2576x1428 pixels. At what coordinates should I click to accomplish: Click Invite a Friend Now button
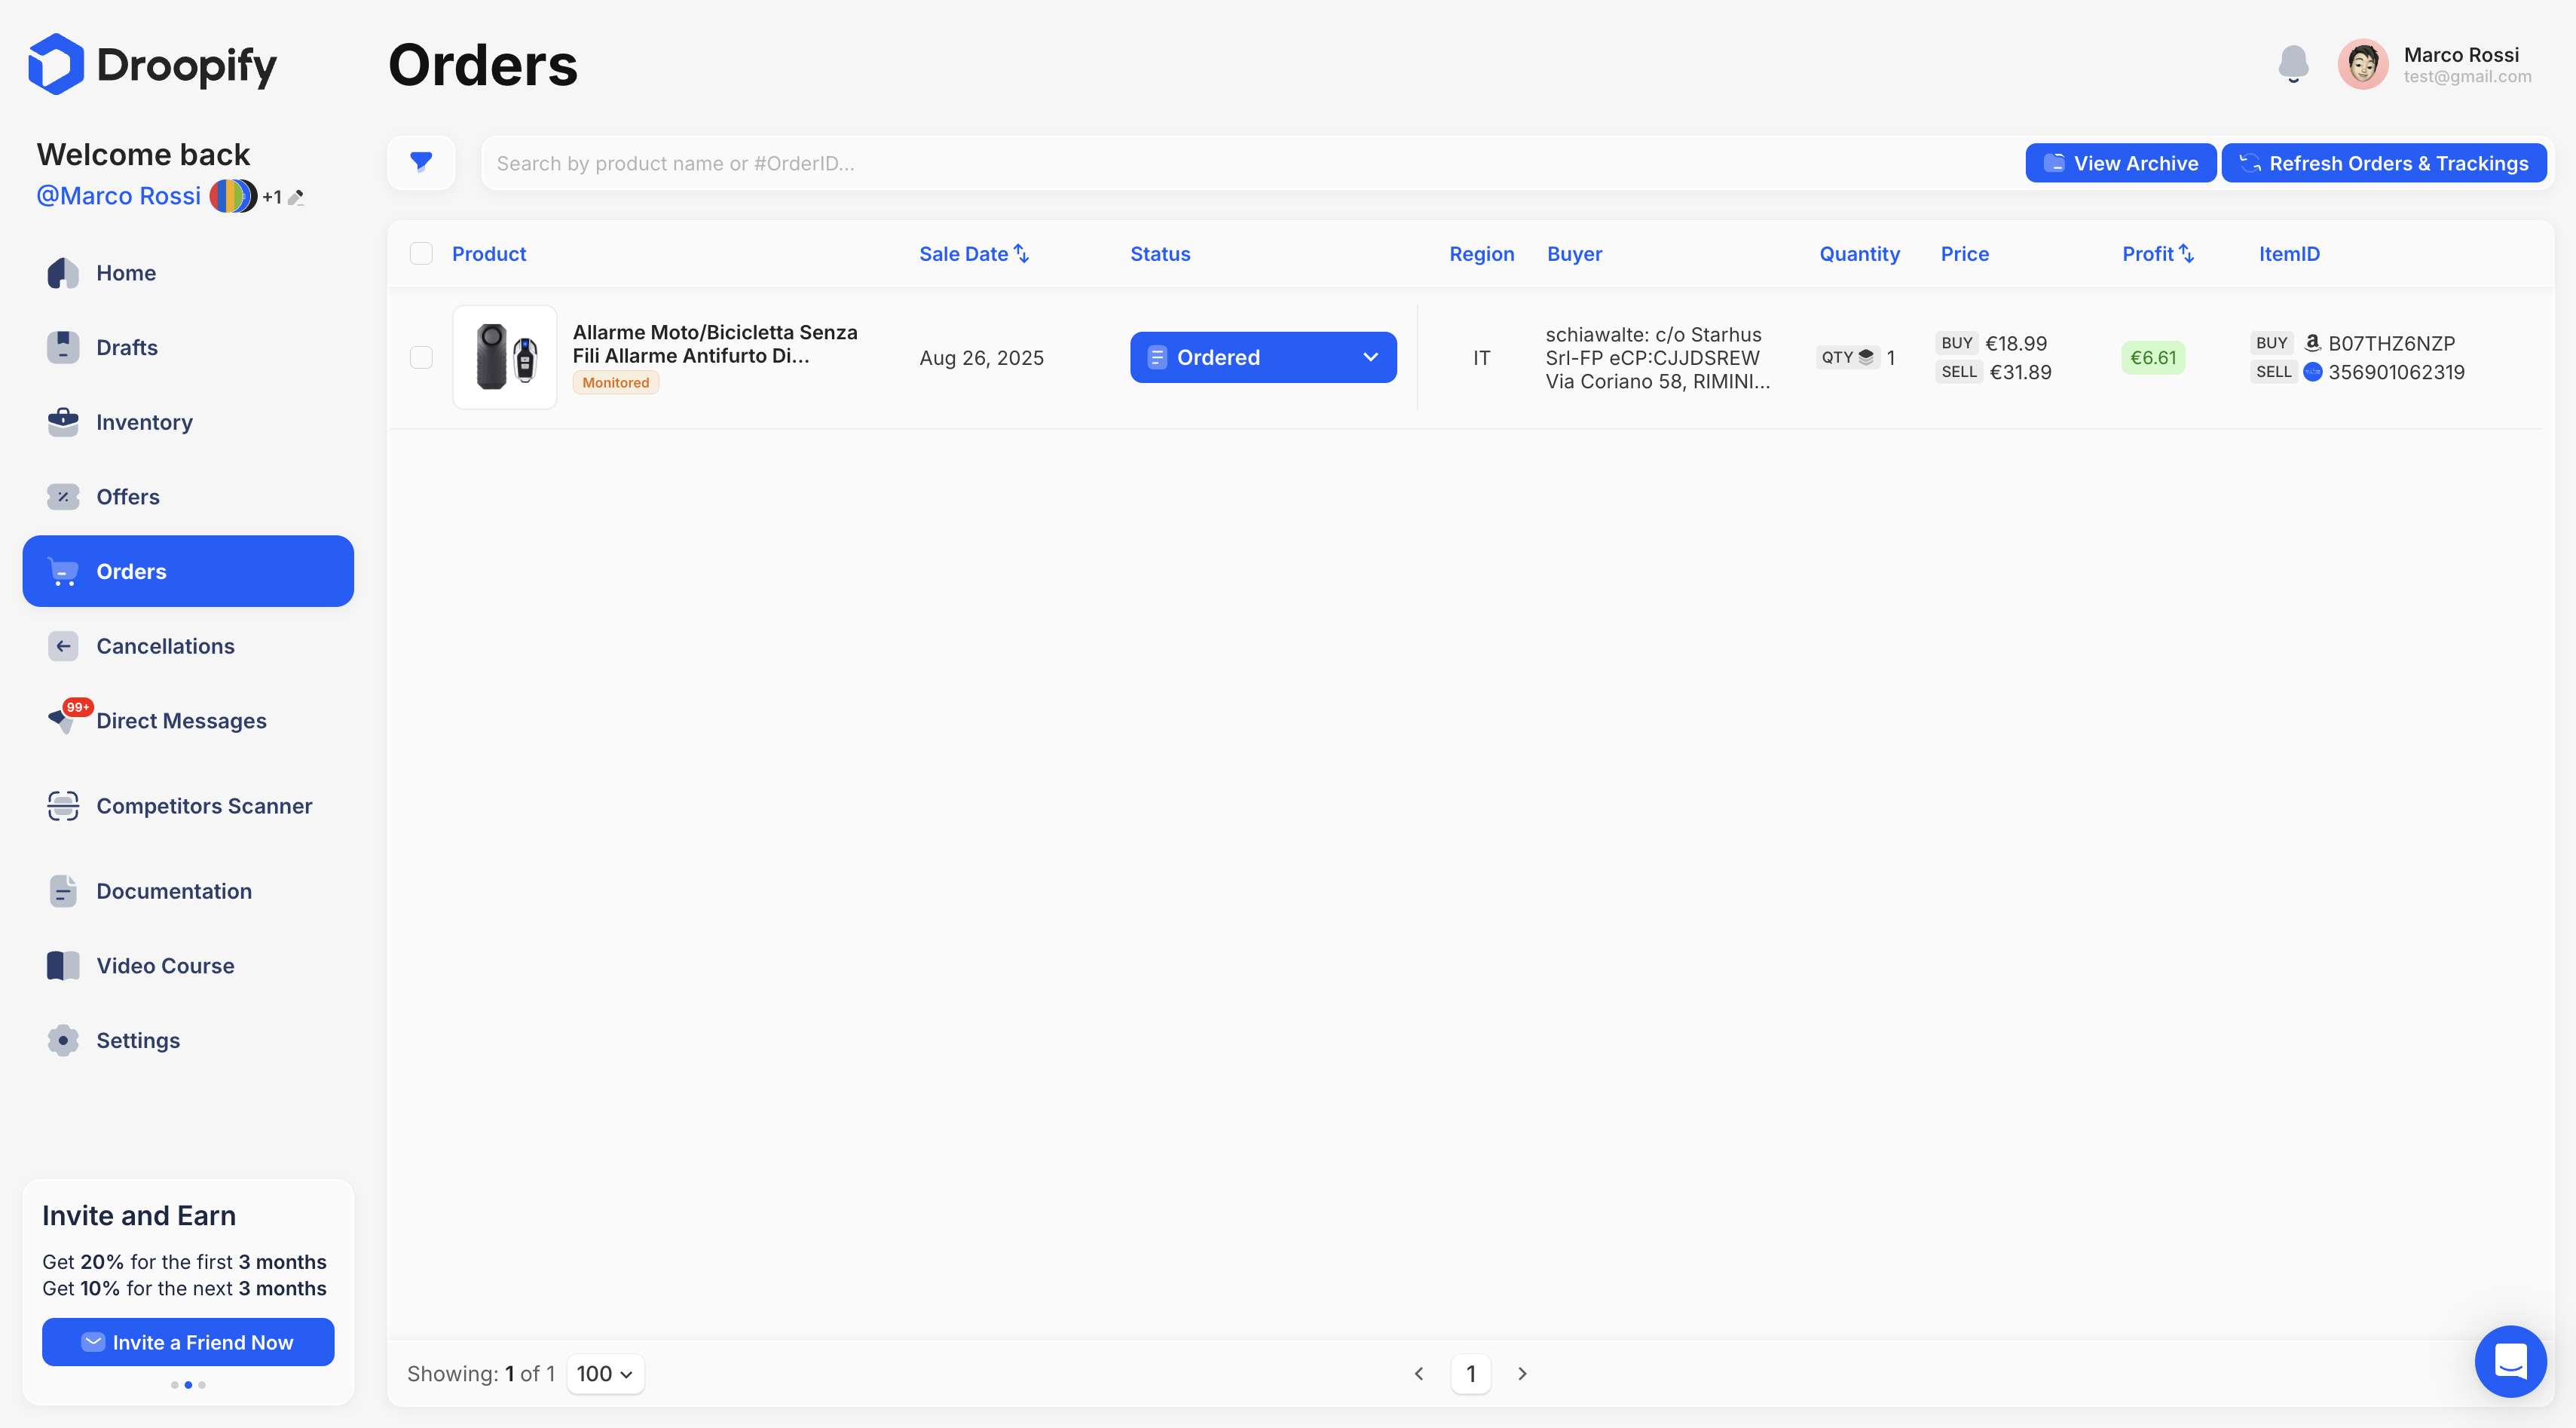(188, 1342)
